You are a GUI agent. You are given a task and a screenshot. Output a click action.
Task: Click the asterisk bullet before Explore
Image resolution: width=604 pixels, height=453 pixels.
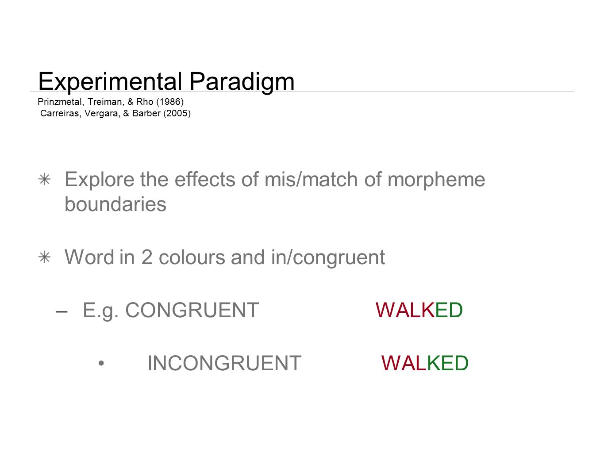click(45, 179)
